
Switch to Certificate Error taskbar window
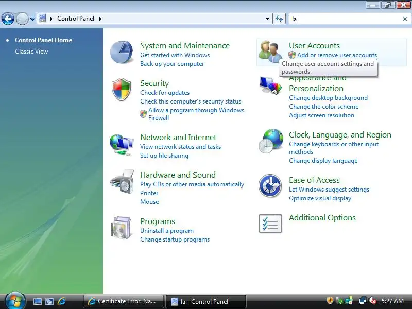click(124, 301)
